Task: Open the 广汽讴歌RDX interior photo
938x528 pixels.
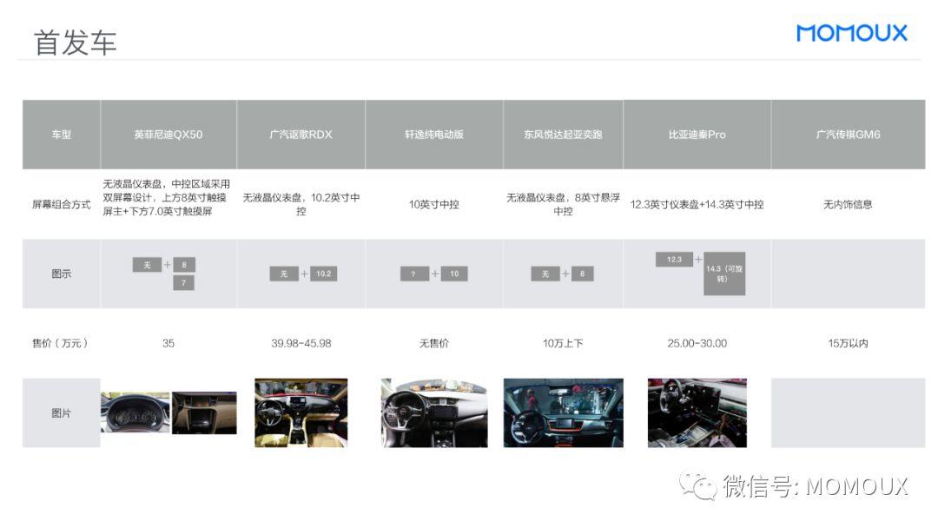Action: (x=301, y=412)
